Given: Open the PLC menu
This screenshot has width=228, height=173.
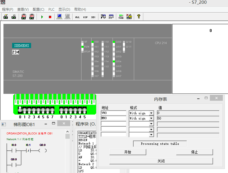Looking at the screenshot, I should 51,9.
